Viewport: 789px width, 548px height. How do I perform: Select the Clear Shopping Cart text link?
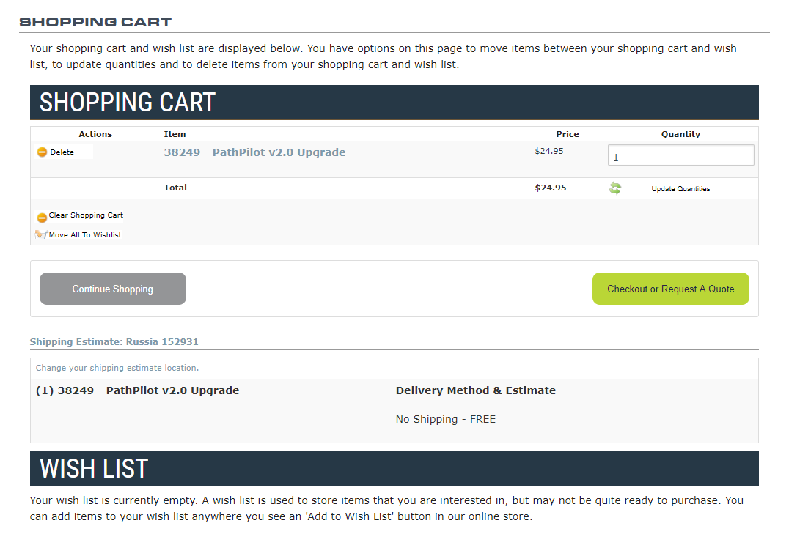tap(86, 215)
